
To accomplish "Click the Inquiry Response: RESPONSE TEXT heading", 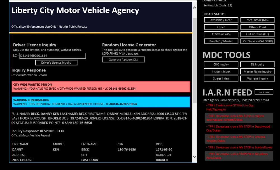I will (38, 131).
